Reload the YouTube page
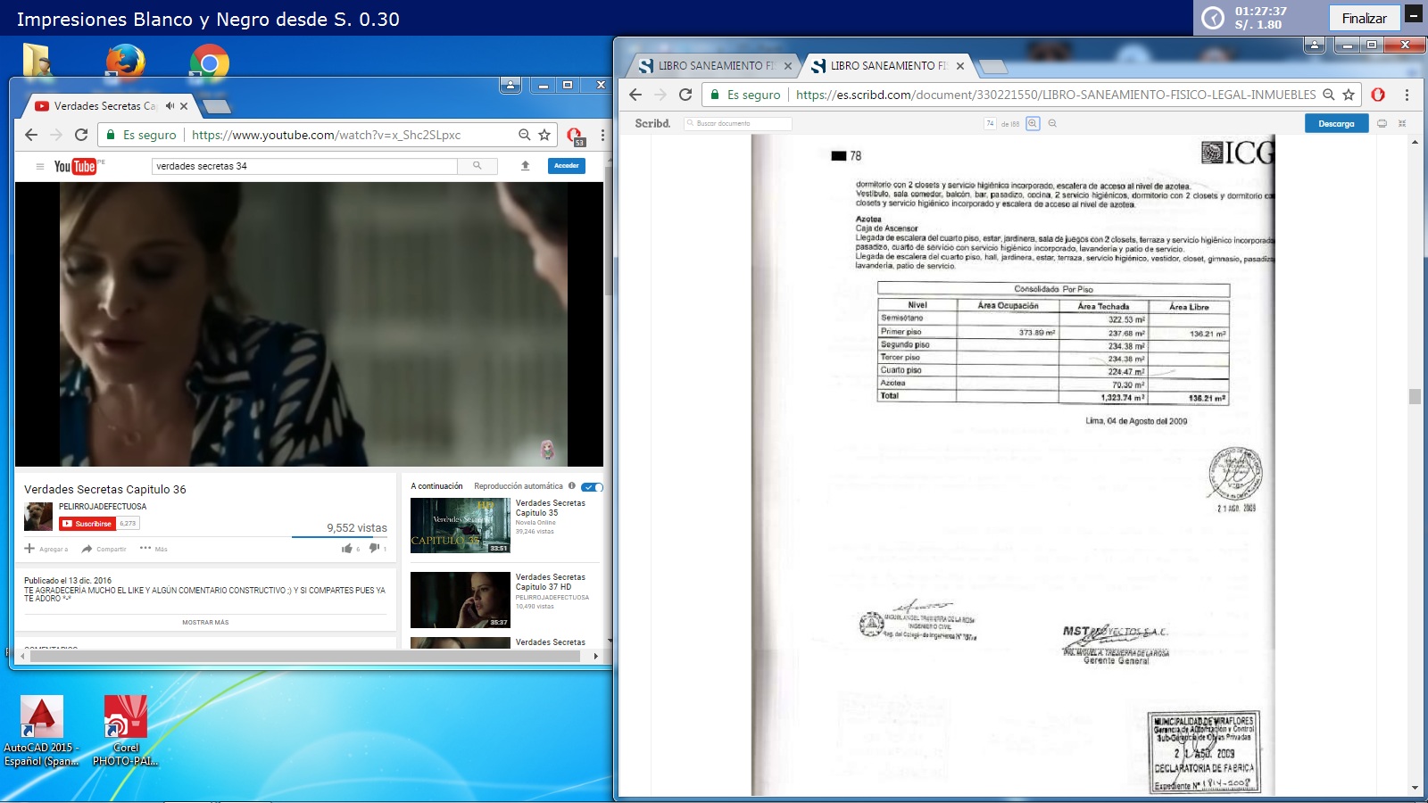This screenshot has width=1428, height=803. click(81, 135)
